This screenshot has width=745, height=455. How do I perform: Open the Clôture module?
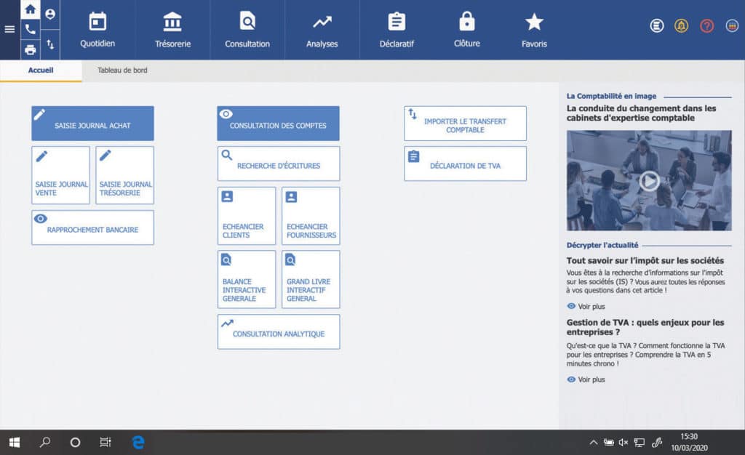coord(466,29)
